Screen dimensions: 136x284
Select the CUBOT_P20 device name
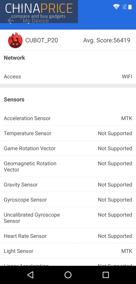coord(41,40)
